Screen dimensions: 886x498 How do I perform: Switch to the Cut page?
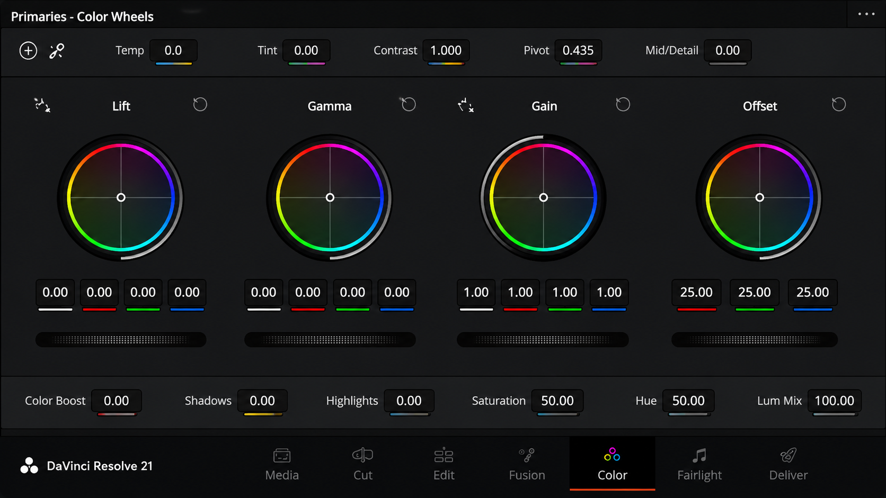[x=363, y=465]
